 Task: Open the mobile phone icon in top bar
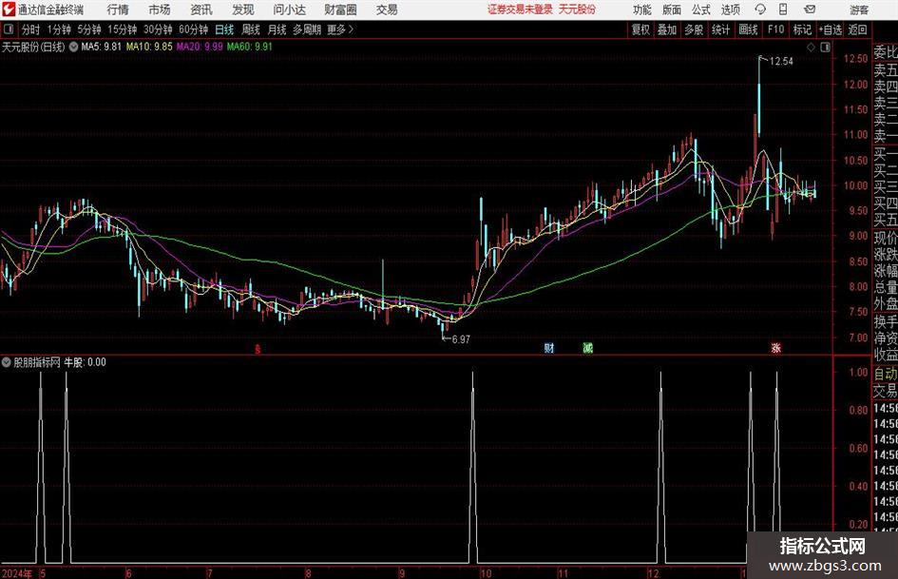(x=783, y=10)
